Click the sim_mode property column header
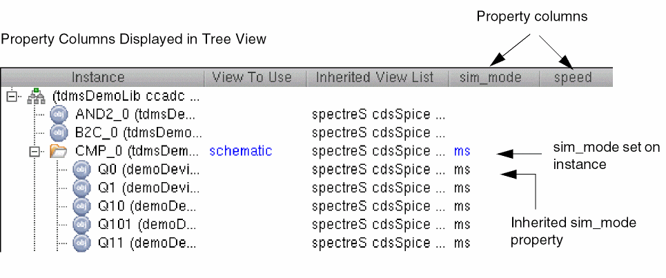This screenshot has width=666, height=278. click(x=491, y=77)
